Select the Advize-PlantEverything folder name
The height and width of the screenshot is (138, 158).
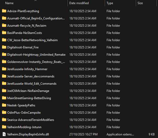click(23, 11)
